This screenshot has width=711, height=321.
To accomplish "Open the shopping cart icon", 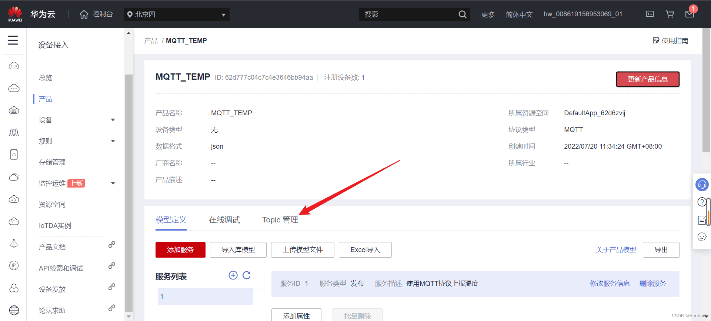I will click(x=670, y=14).
